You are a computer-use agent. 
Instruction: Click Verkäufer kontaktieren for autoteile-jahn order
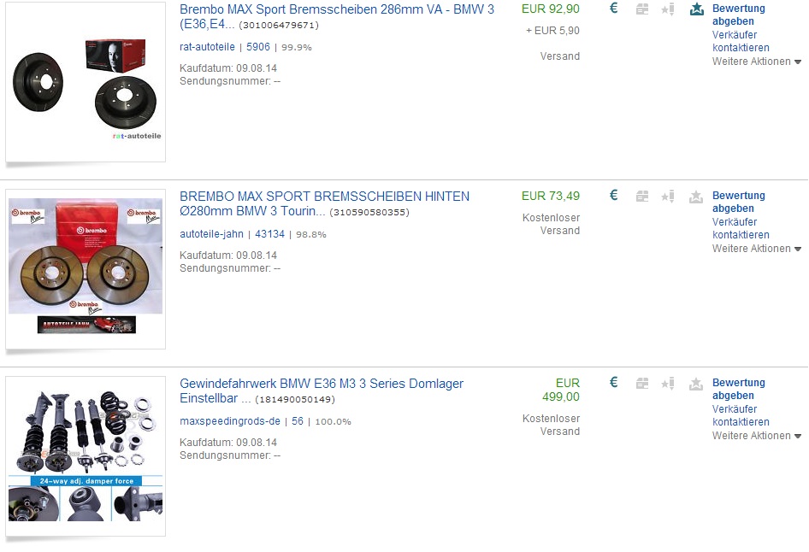[x=741, y=228]
